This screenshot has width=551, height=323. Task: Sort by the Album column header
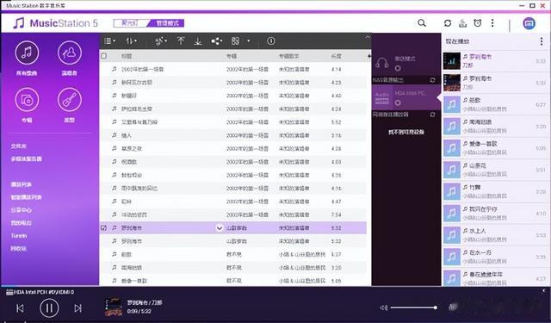coord(232,56)
